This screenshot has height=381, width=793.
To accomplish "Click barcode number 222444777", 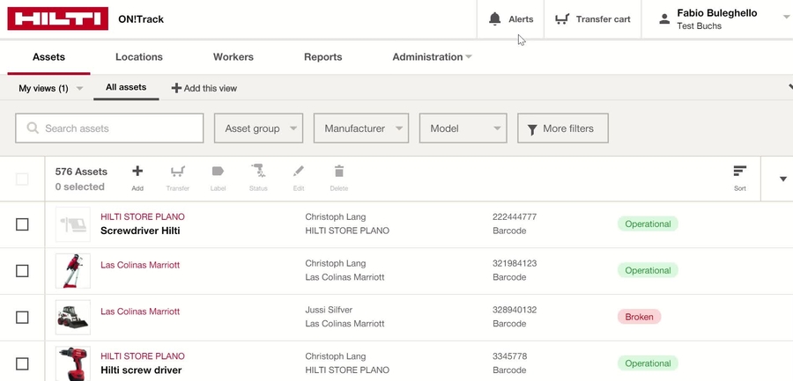I will (x=515, y=216).
